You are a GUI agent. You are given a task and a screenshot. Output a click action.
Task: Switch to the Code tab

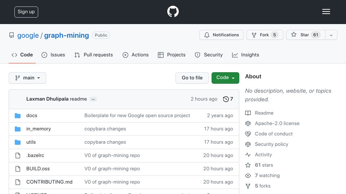click(22, 55)
